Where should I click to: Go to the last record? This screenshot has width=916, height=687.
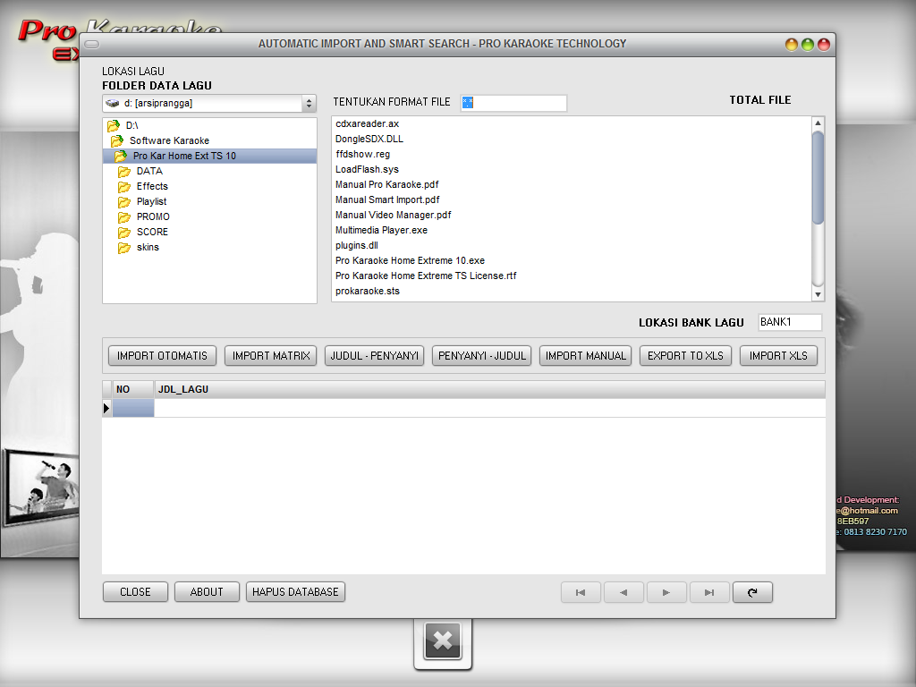point(709,592)
